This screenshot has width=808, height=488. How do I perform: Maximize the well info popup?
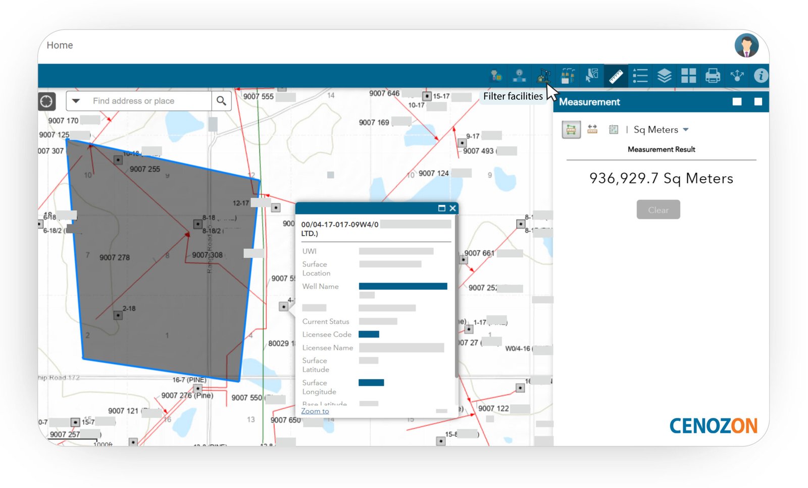pos(441,208)
